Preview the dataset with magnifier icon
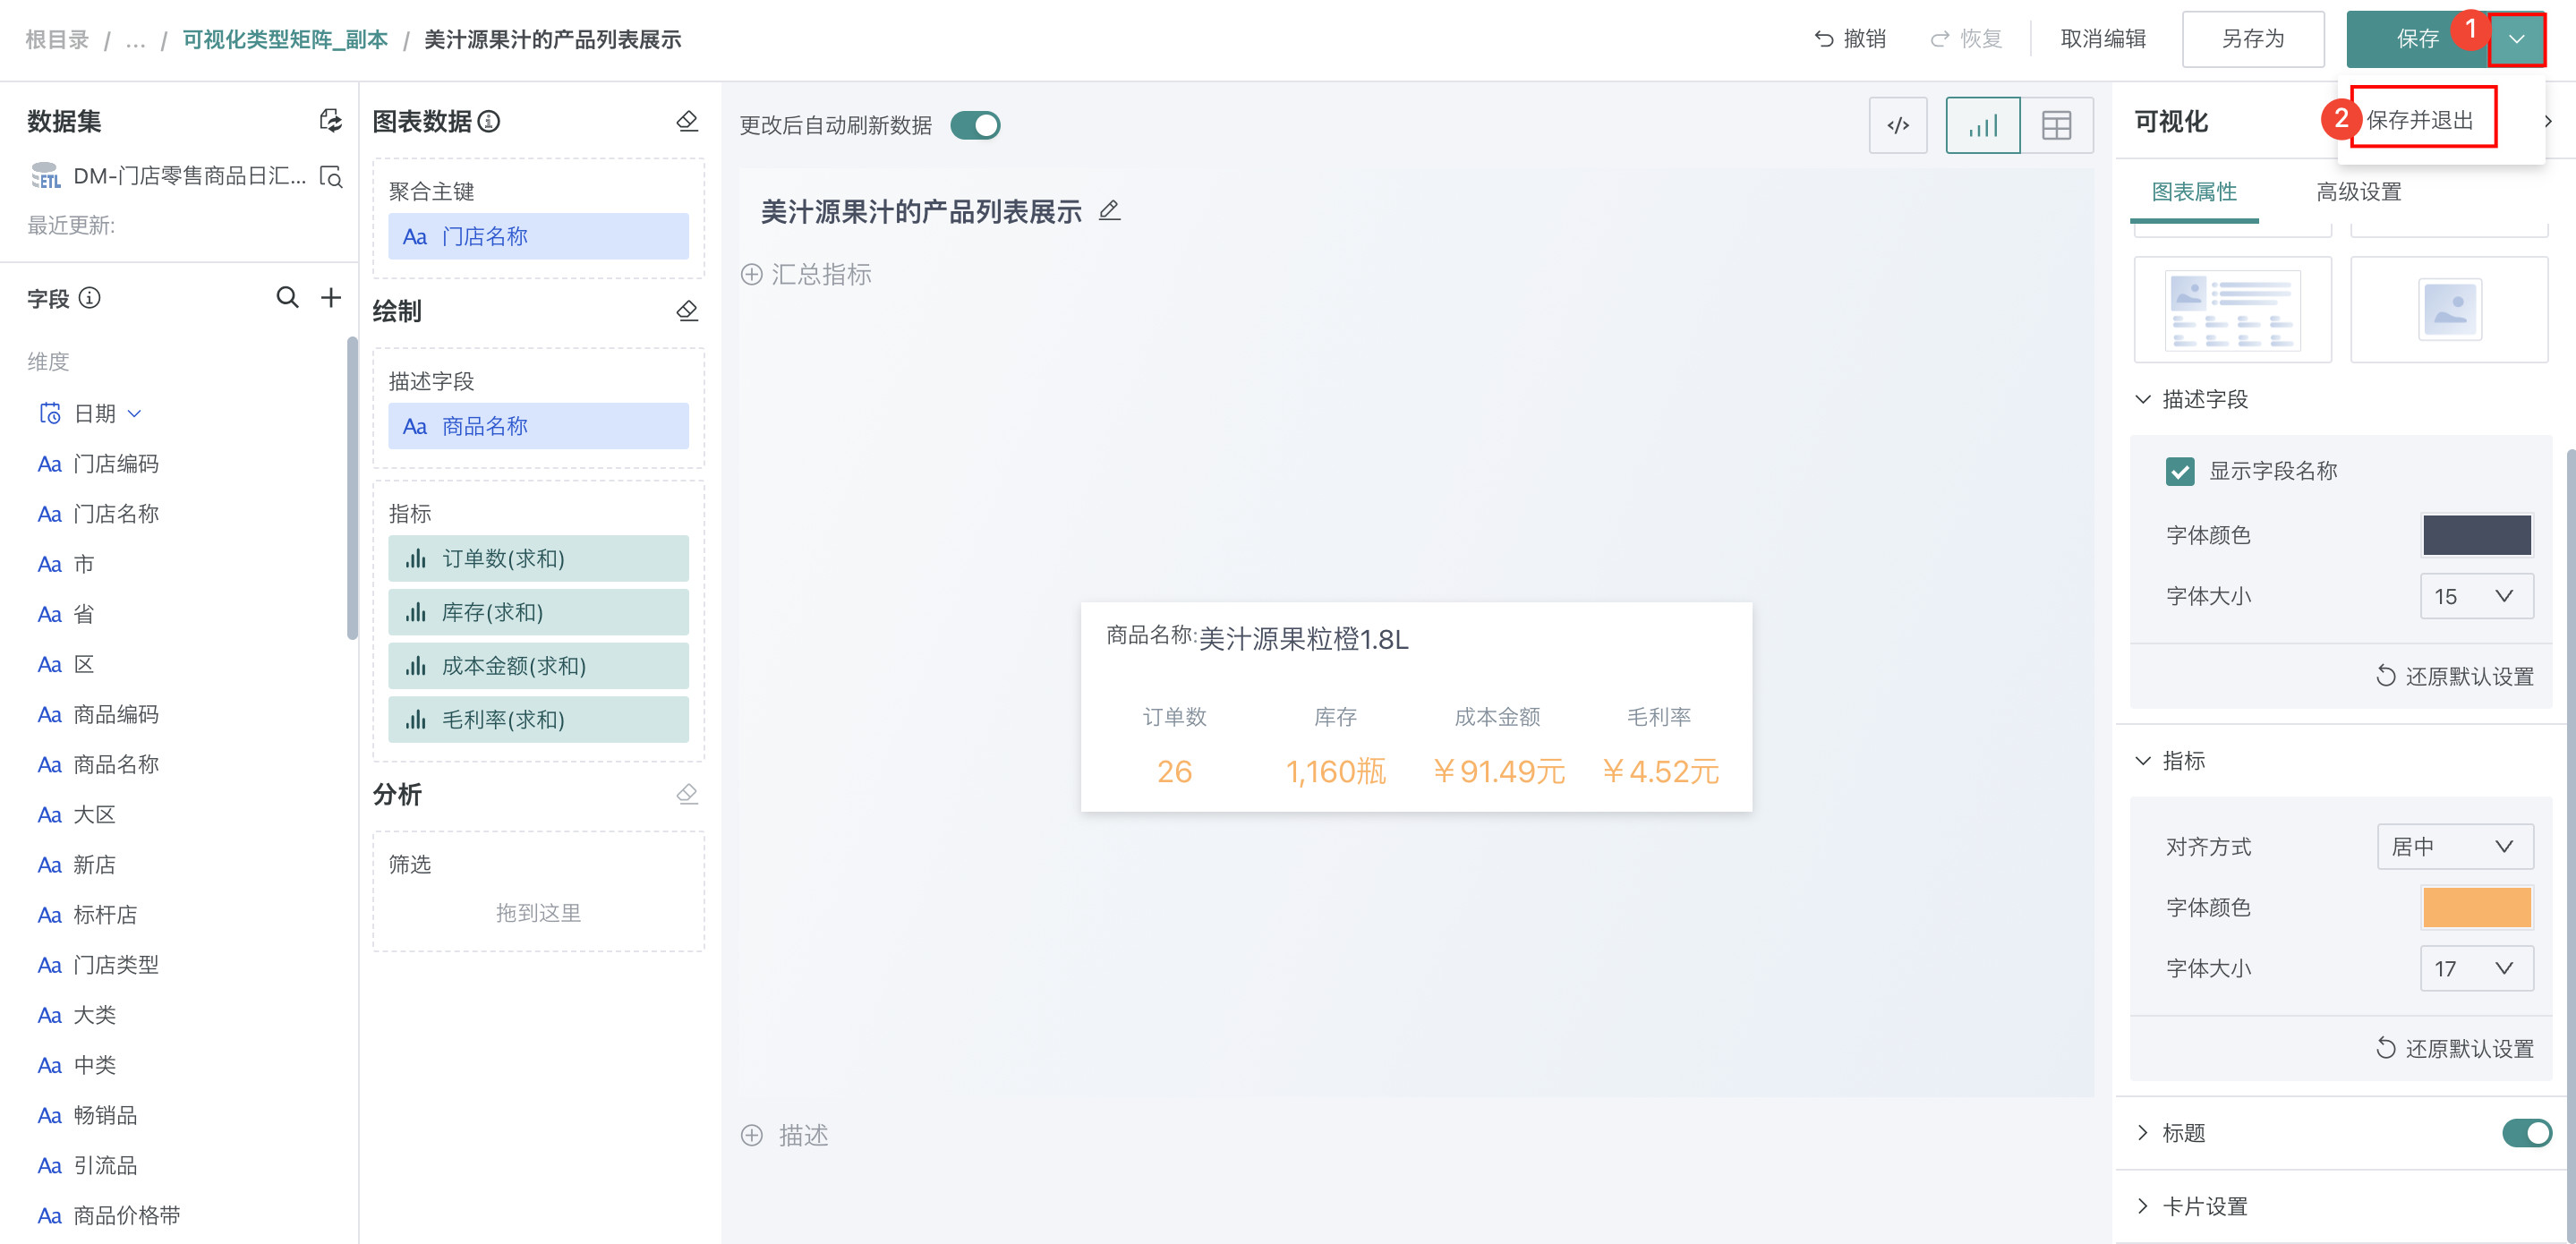2576x1244 pixels. click(x=331, y=177)
